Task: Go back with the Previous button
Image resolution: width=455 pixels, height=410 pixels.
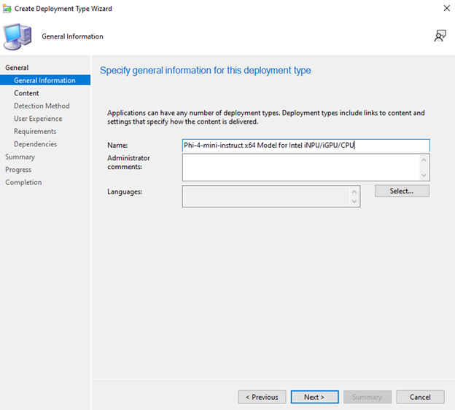Action: pos(262,397)
